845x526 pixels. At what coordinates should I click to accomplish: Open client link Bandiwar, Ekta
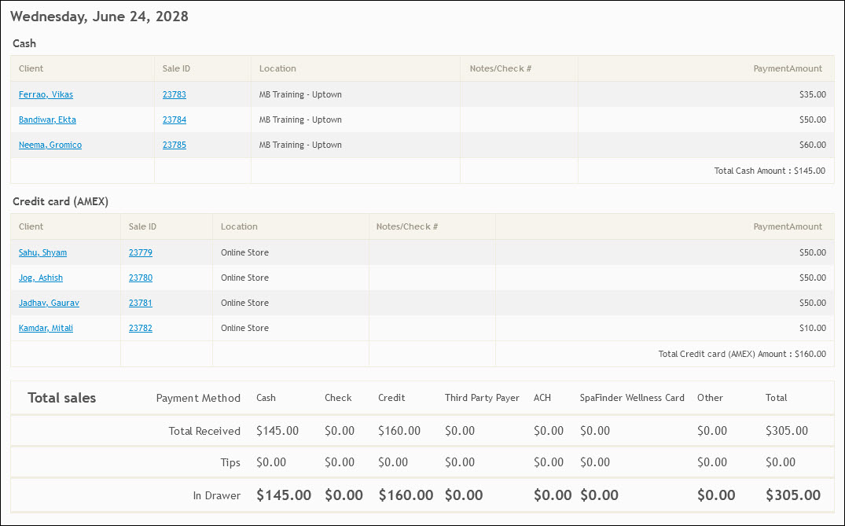(47, 120)
